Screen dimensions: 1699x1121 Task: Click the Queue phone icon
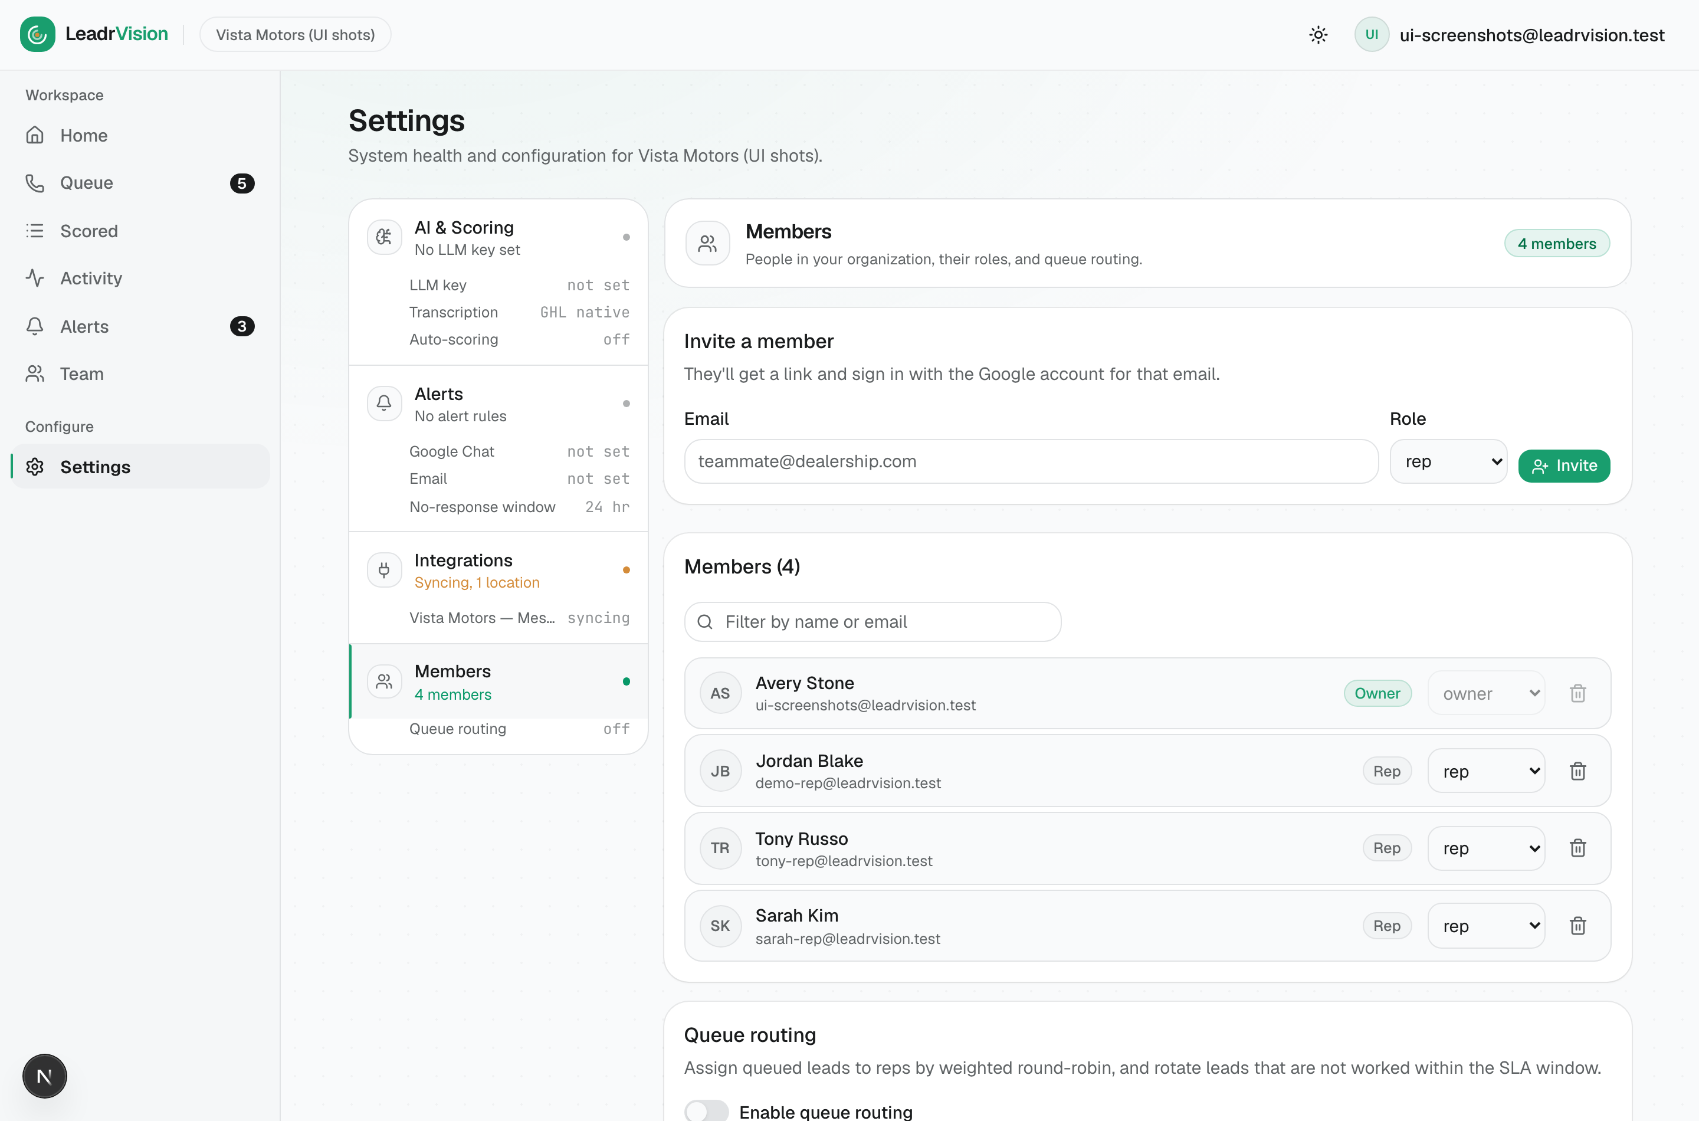pos(35,183)
